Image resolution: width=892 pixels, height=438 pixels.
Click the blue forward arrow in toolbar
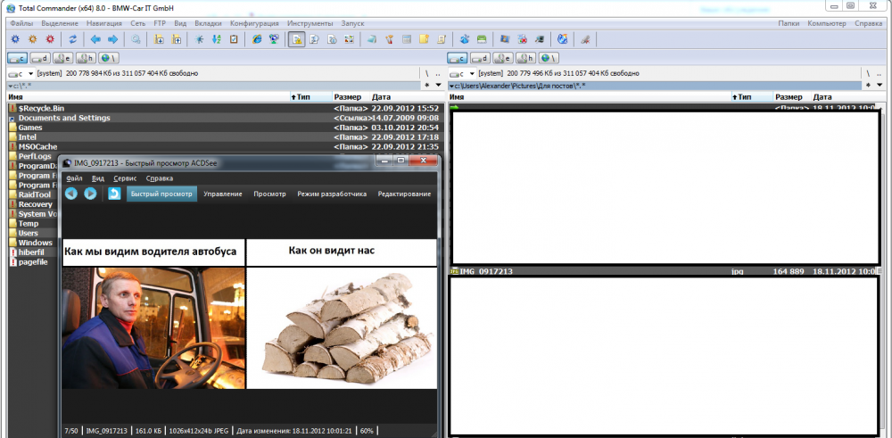(112, 39)
